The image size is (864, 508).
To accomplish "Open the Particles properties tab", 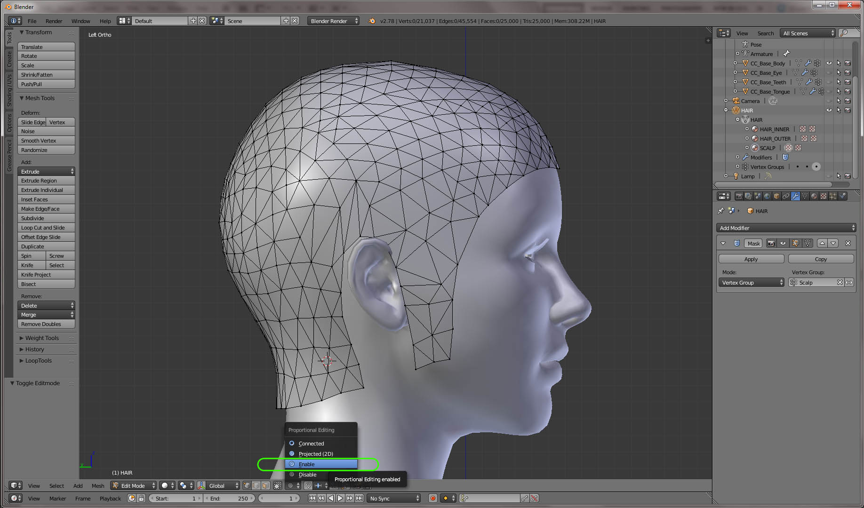I will click(833, 196).
